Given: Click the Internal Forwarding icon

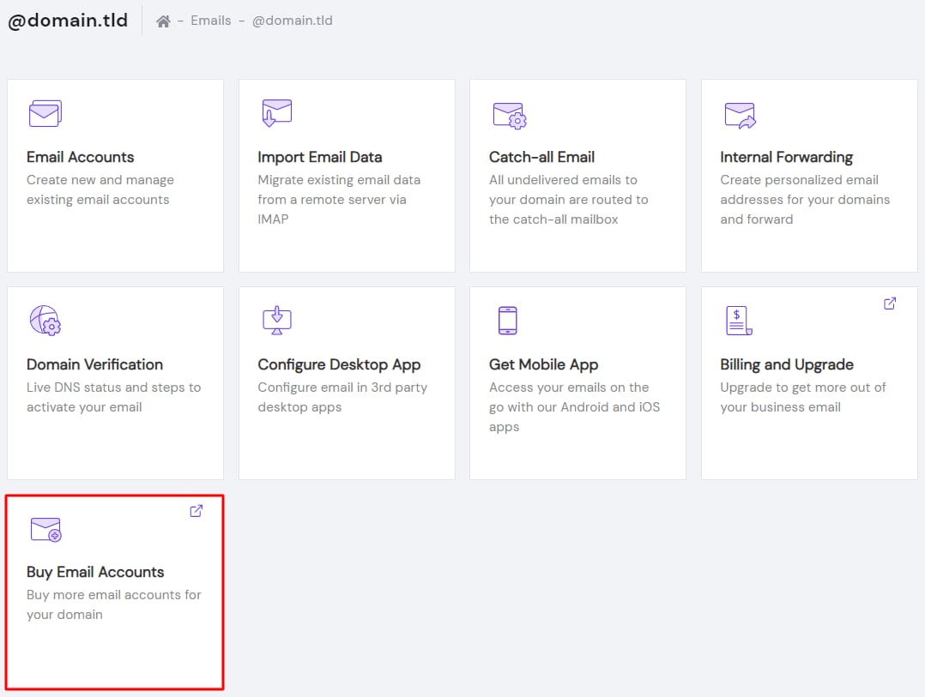Looking at the screenshot, I should (739, 112).
